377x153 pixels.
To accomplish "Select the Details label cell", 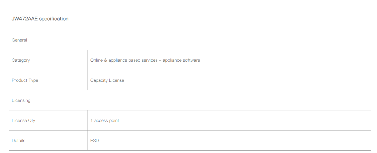I will [x=48, y=140].
